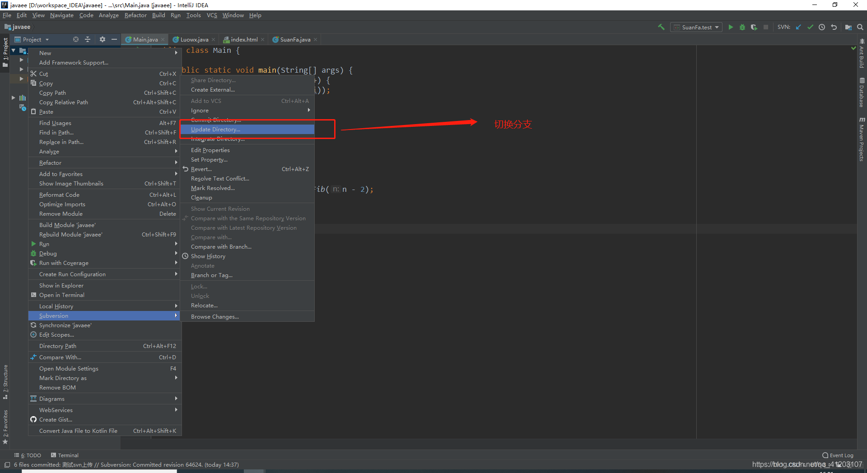Choose Compare with Branch... menu entry
Screen dimensions: 867x473
coord(247,246)
